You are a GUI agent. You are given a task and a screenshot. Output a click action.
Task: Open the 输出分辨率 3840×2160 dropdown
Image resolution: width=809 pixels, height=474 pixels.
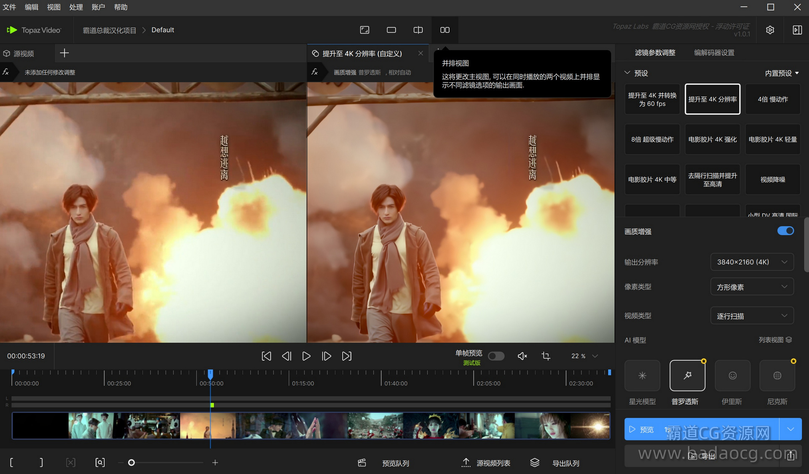pos(752,262)
